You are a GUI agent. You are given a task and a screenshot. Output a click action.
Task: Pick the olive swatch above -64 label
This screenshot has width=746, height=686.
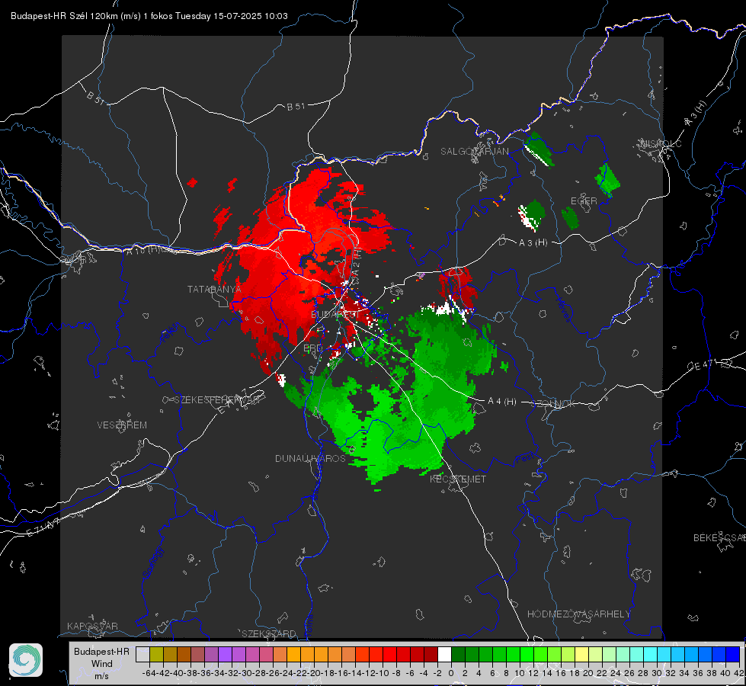point(156,655)
